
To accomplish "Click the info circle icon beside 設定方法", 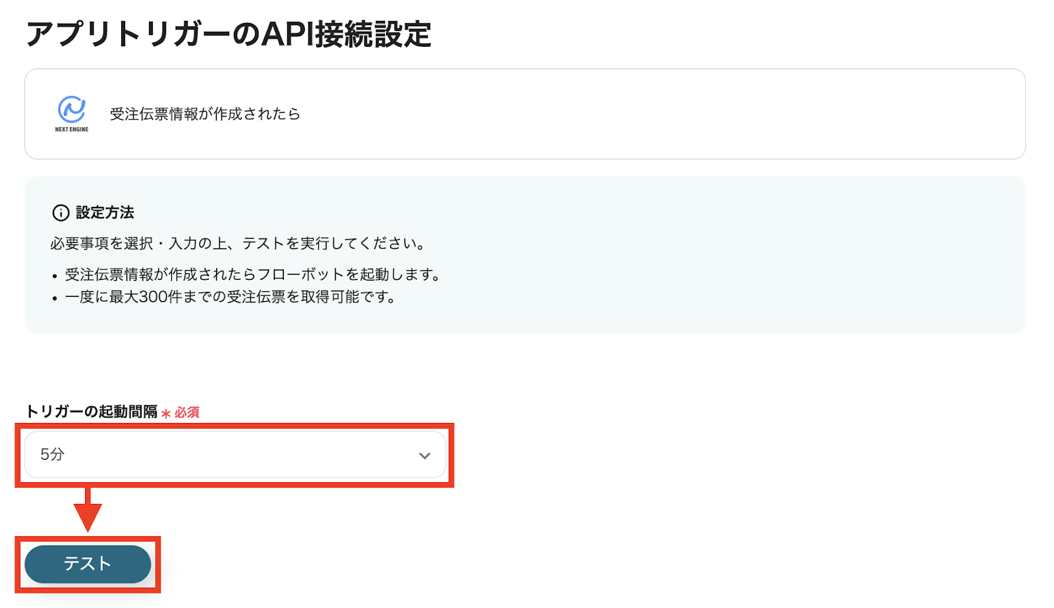I will pyautogui.click(x=61, y=213).
